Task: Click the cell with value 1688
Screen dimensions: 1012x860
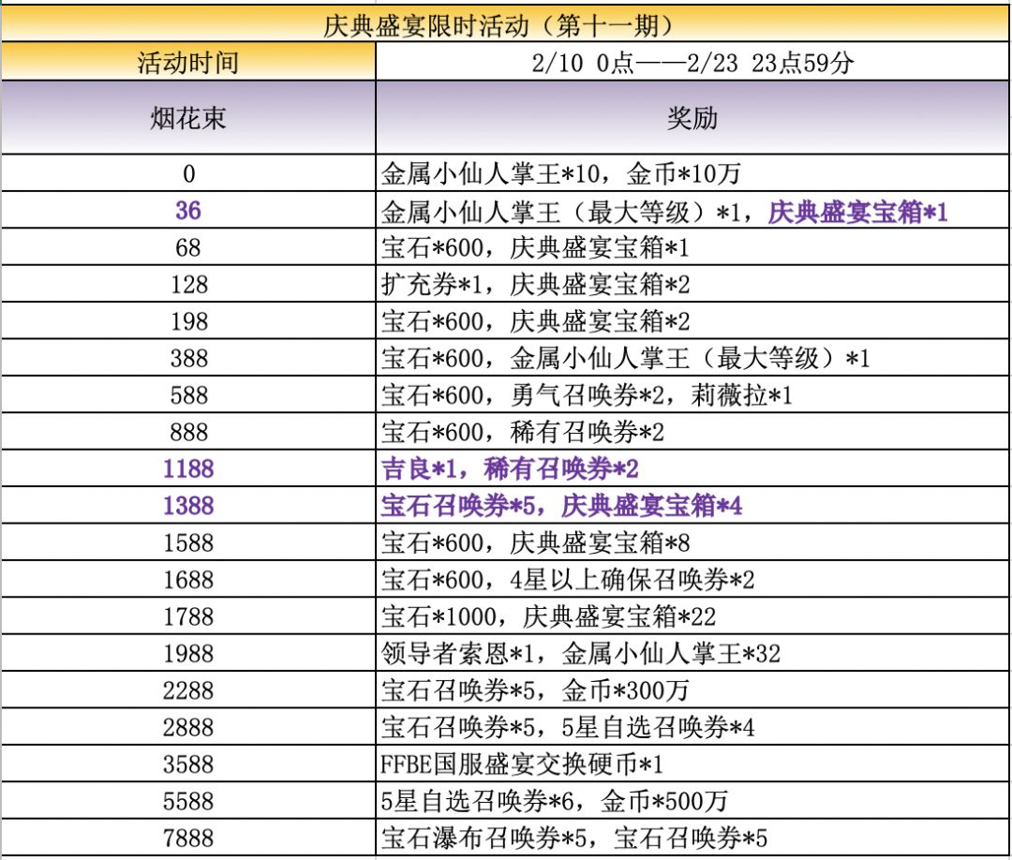Action: tap(187, 580)
